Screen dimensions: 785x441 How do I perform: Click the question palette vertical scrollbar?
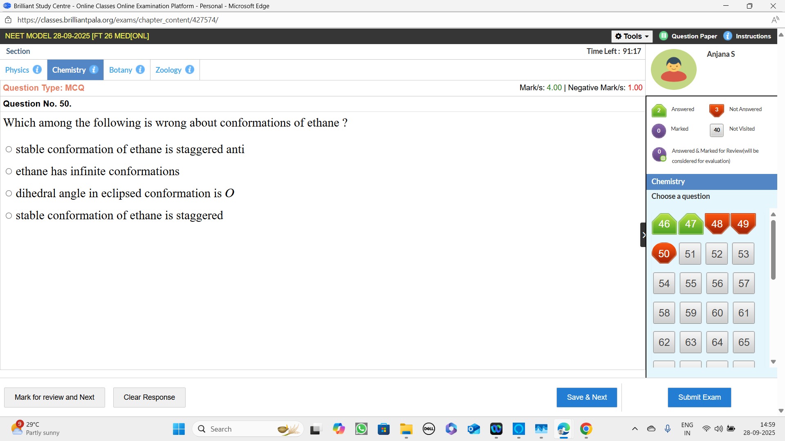(x=773, y=250)
